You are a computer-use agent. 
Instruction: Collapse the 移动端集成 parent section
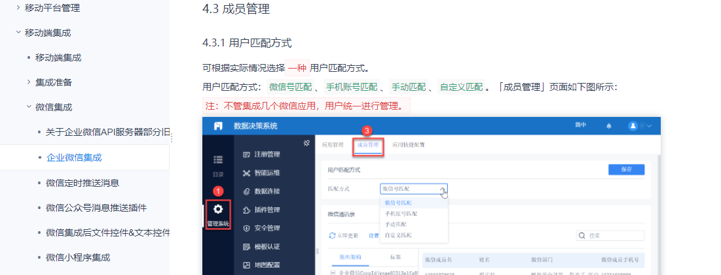[18, 33]
